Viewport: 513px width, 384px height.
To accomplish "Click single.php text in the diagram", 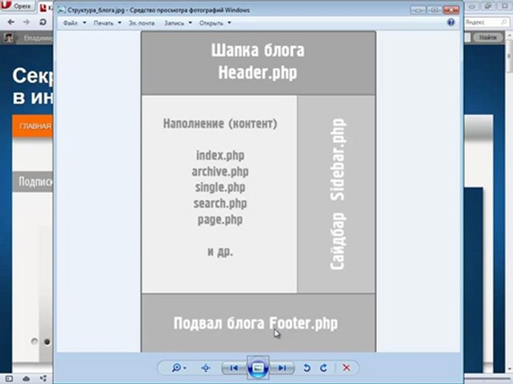I will point(220,187).
